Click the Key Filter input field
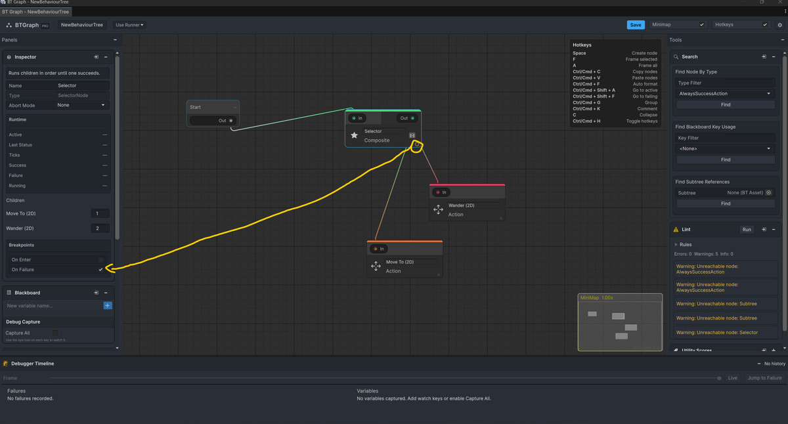The width and height of the screenshot is (788, 424). pyautogui.click(x=725, y=138)
